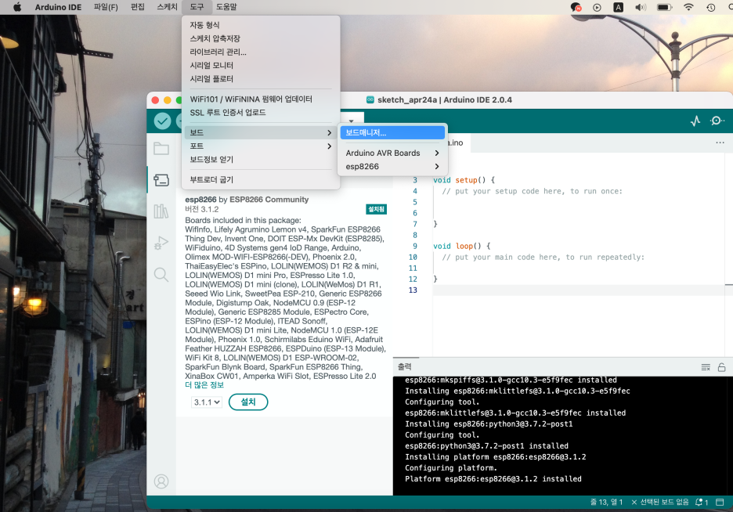Click editor line 13
The height and width of the screenshot is (512, 733).
(579, 290)
